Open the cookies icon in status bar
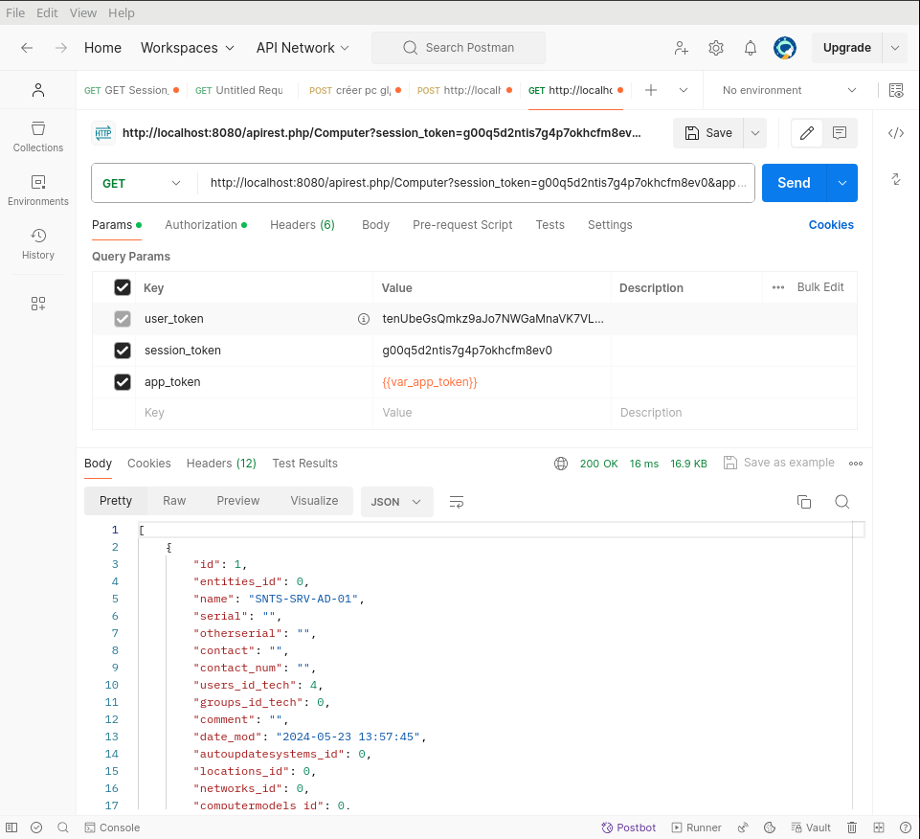 coord(770,828)
